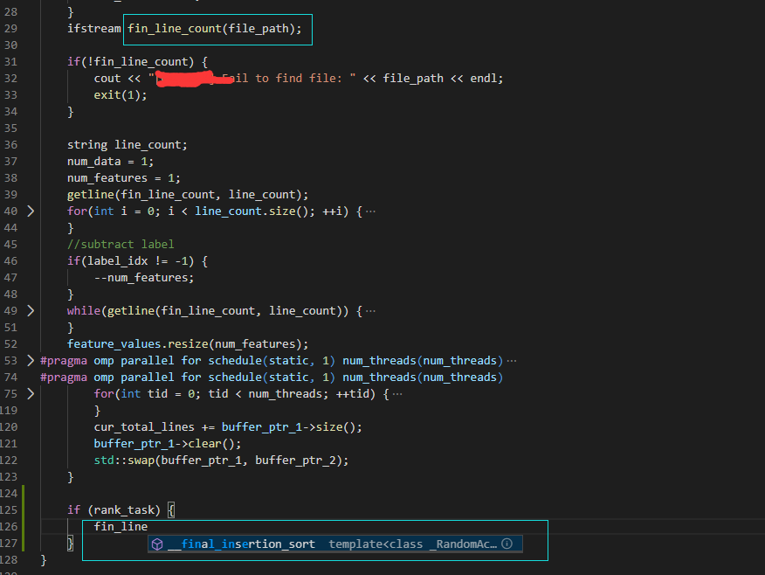Screen dimensions: 765x575
Task: Expand the folded pragma block on line 53
Action: point(31,360)
